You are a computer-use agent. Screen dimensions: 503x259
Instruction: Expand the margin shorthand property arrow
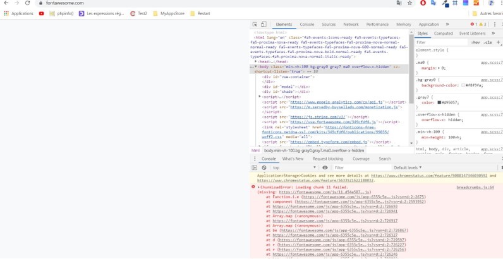[438, 68]
